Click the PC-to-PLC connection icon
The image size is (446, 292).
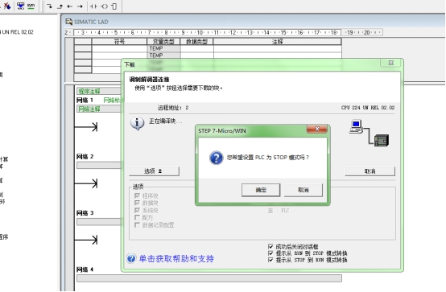(x=369, y=133)
